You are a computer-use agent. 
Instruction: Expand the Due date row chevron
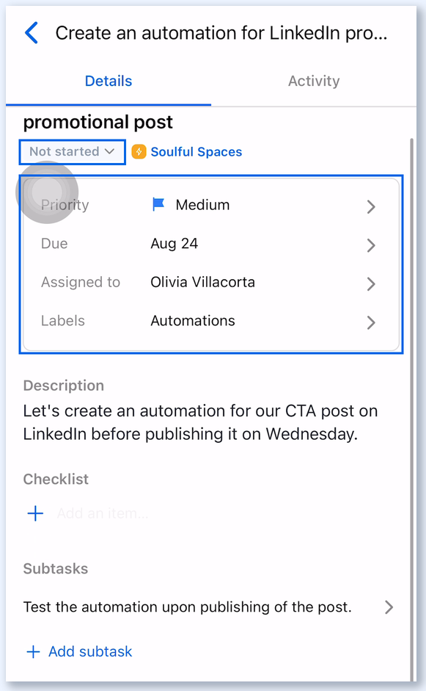tap(371, 245)
